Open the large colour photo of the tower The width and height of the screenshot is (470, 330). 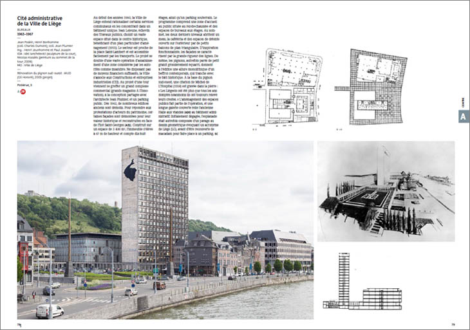(x=165, y=230)
